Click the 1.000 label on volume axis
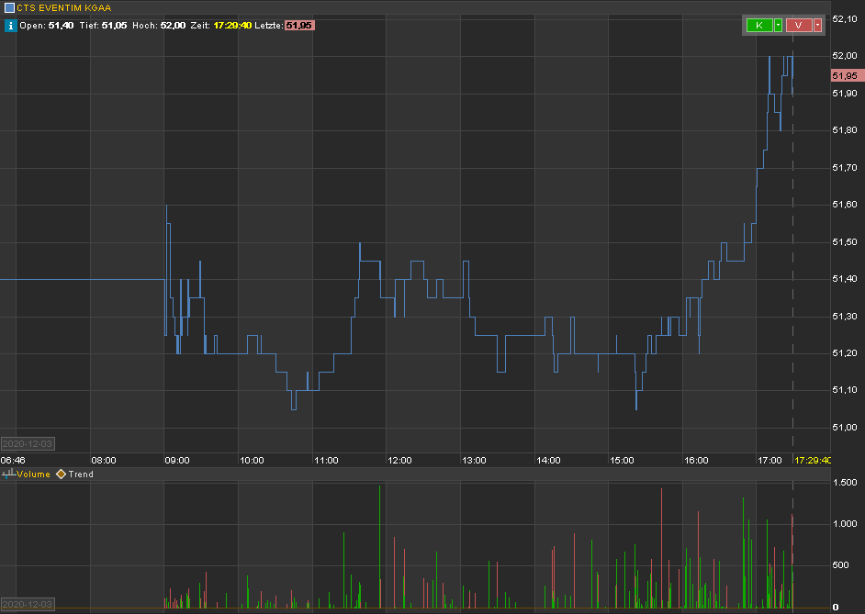 pos(847,523)
